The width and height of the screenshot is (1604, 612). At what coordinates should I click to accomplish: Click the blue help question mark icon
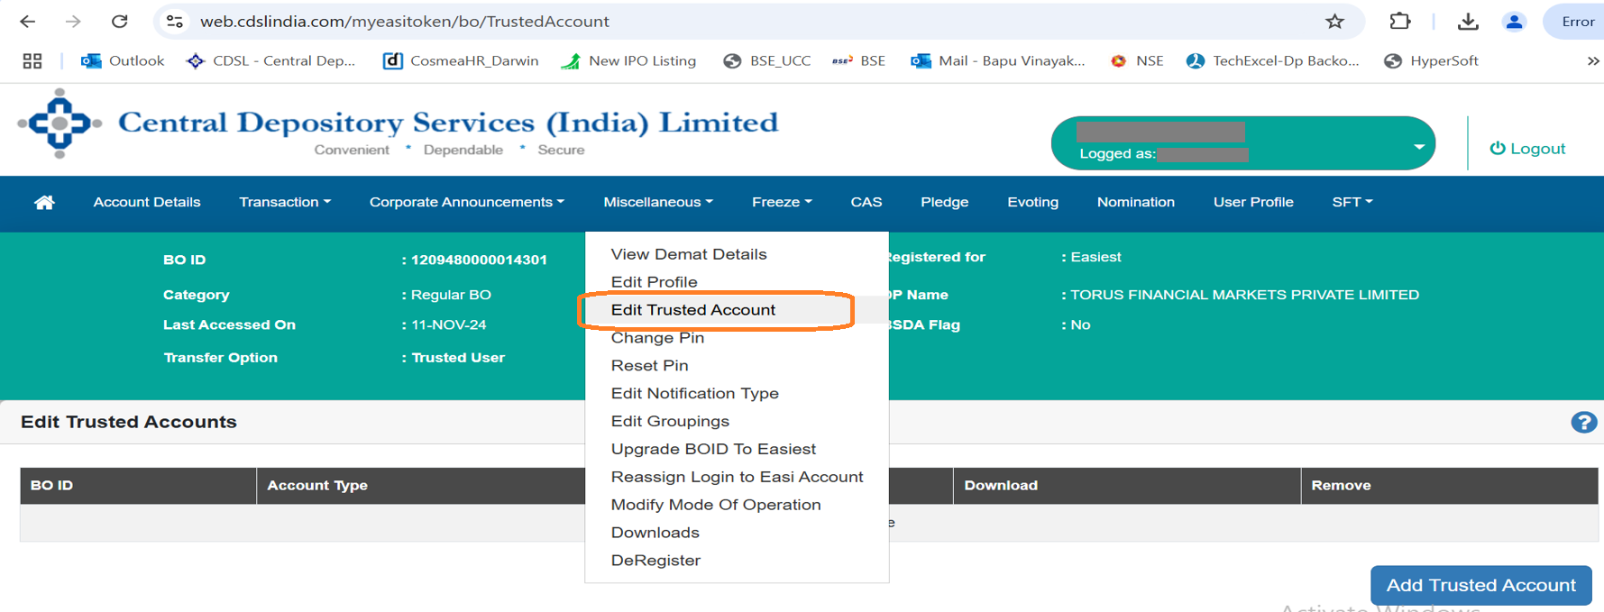pos(1583,423)
